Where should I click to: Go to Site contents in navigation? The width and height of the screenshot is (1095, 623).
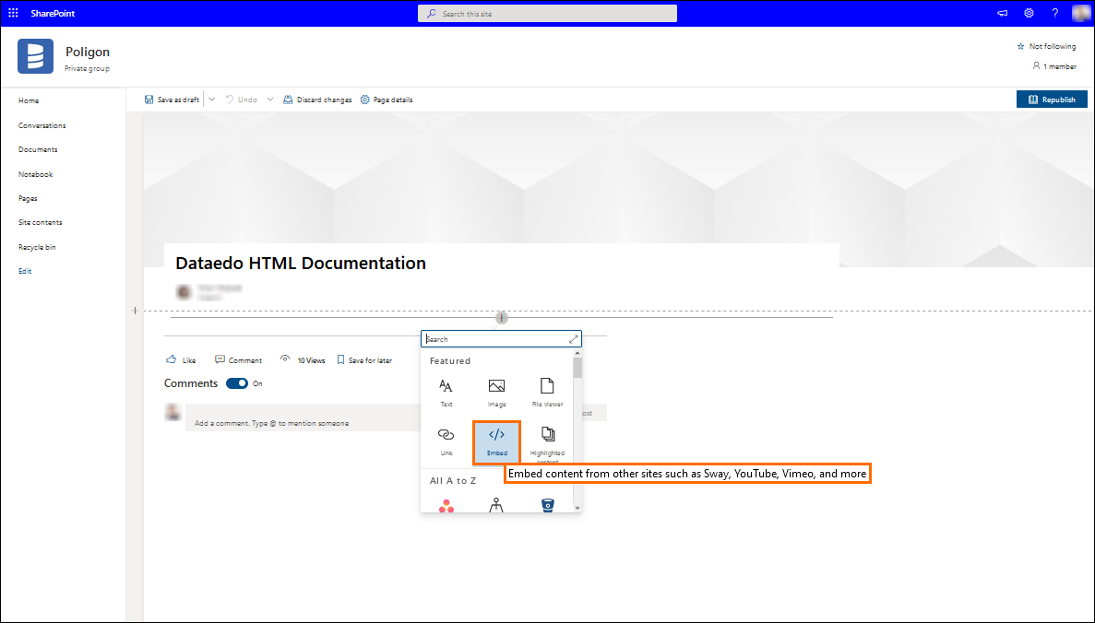41,222
